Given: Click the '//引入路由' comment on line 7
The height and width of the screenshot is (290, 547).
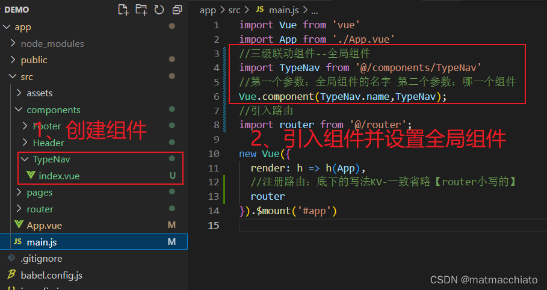Looking at the screenshot, I should click(x=266, y=111).
